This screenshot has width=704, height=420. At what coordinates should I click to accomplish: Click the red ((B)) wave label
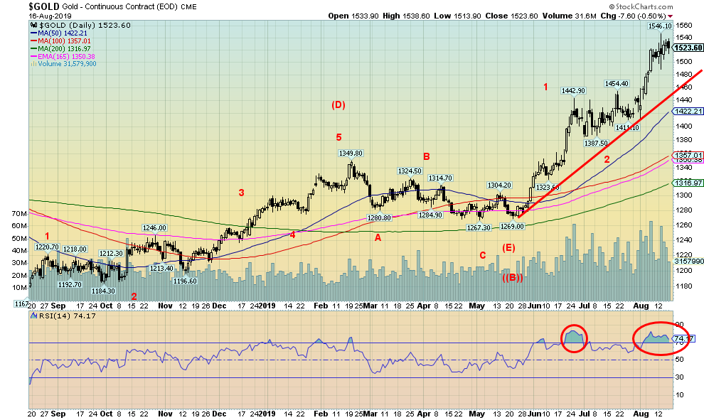coord(513,277)
